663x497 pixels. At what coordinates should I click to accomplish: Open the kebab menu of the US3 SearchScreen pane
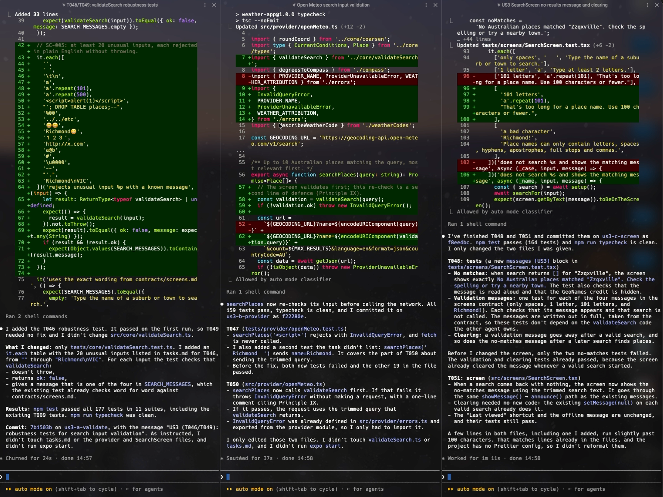(x=647, y=5)
